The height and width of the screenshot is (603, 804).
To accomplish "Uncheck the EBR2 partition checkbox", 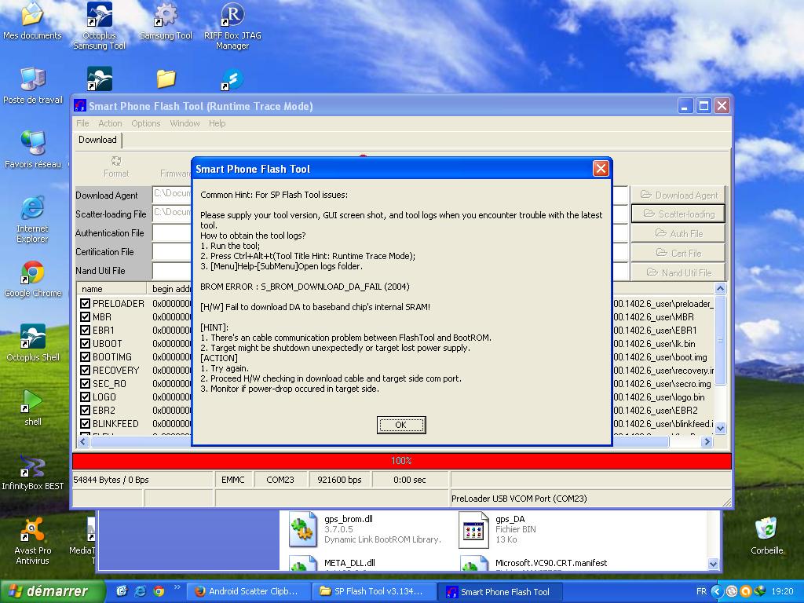I will click(85, 410).
